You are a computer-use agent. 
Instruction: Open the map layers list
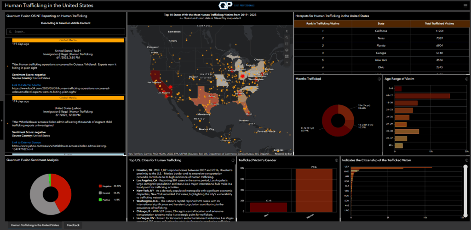(287, 50)
